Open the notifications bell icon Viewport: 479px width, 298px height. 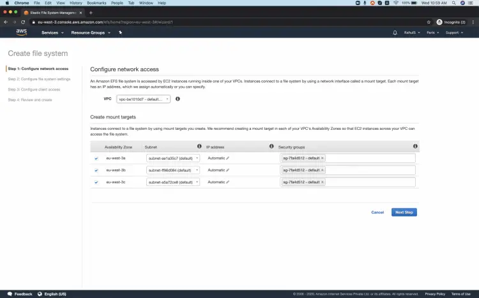click(395, 32)
